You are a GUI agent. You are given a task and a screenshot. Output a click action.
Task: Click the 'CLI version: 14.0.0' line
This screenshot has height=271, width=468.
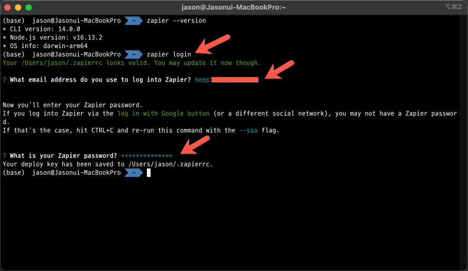click(42, 29)
